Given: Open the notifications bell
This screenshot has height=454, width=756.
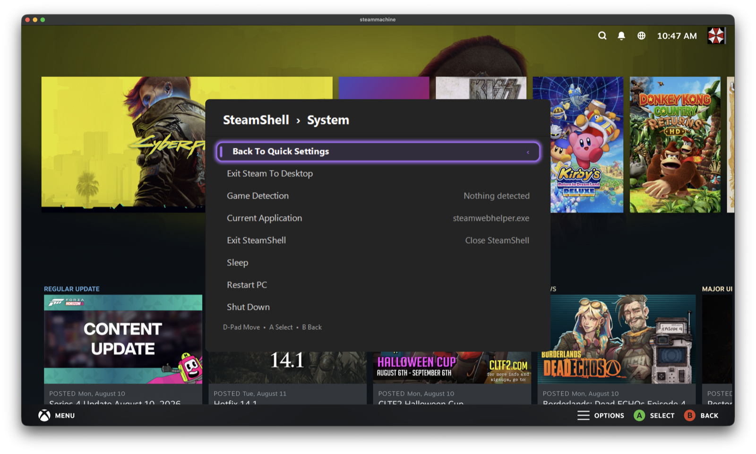Looking at the screenshot, I should tap(621, 36).
